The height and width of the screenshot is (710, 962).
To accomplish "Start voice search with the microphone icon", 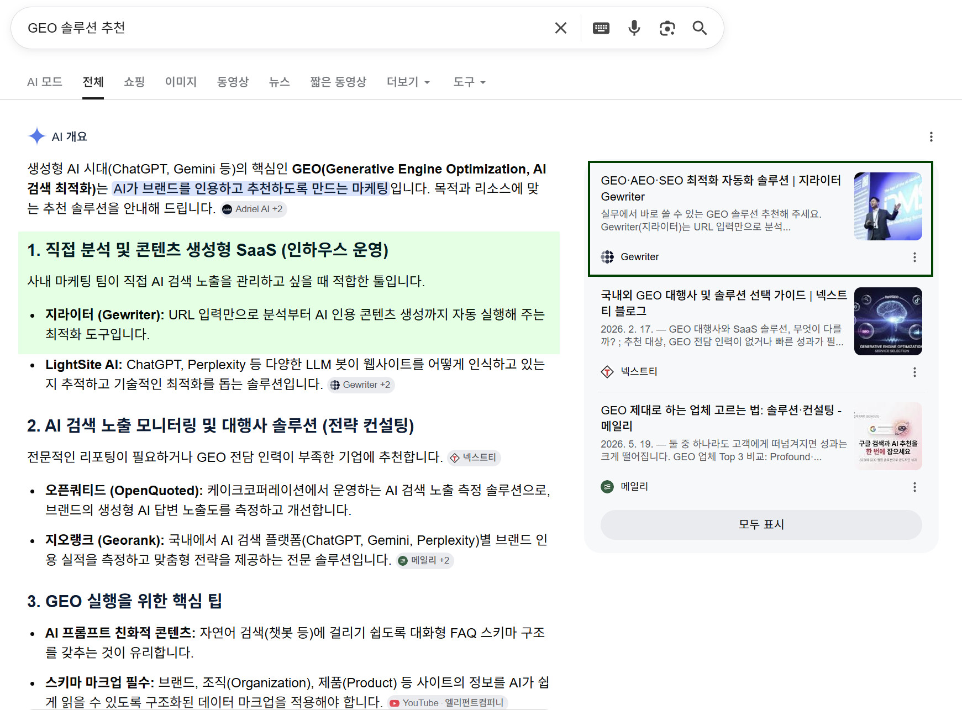I will click(634, 28).
